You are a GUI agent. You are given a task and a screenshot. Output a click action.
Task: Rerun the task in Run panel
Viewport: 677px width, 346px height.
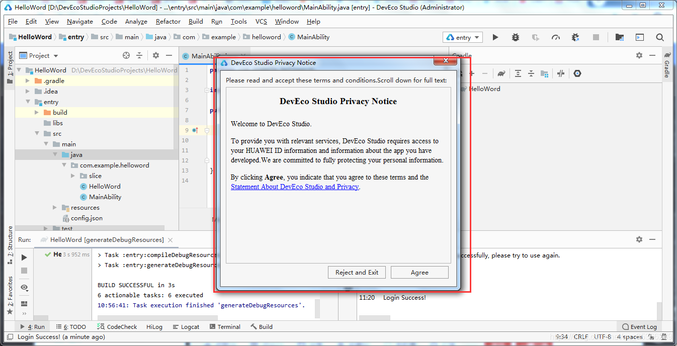24,257
